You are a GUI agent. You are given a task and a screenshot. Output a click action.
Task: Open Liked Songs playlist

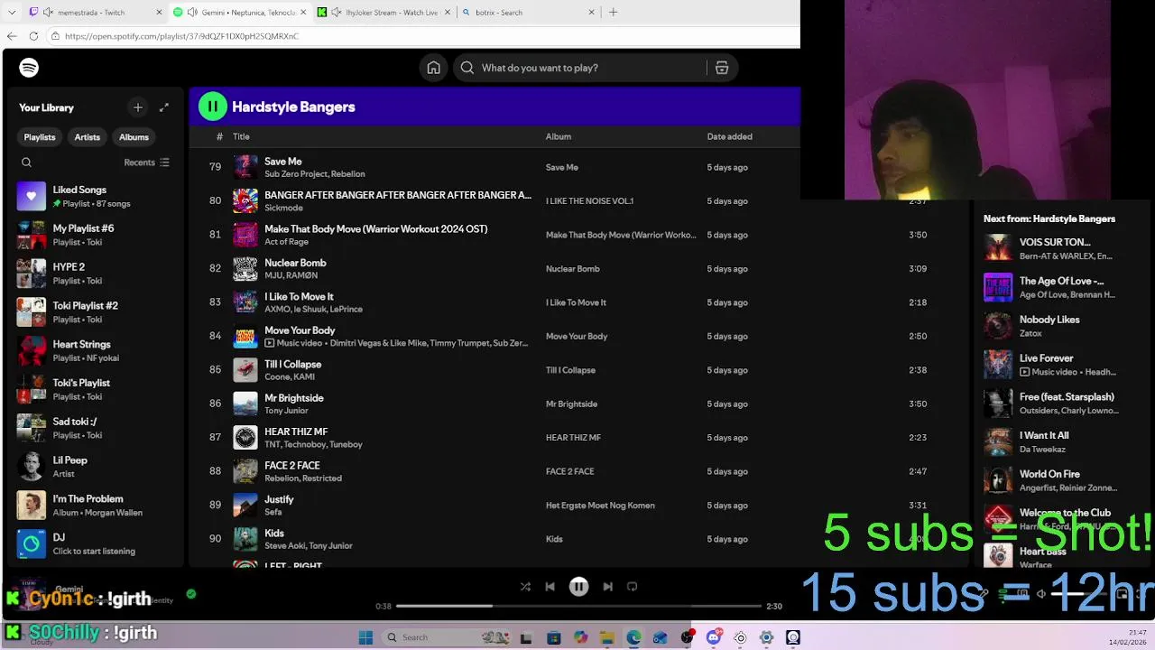point(95,196)
